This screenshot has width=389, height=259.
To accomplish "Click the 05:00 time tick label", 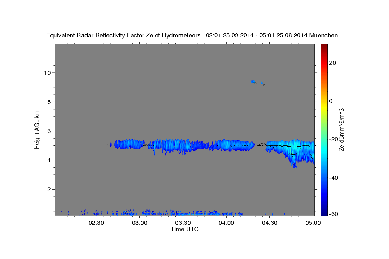I will pos(313,223).
